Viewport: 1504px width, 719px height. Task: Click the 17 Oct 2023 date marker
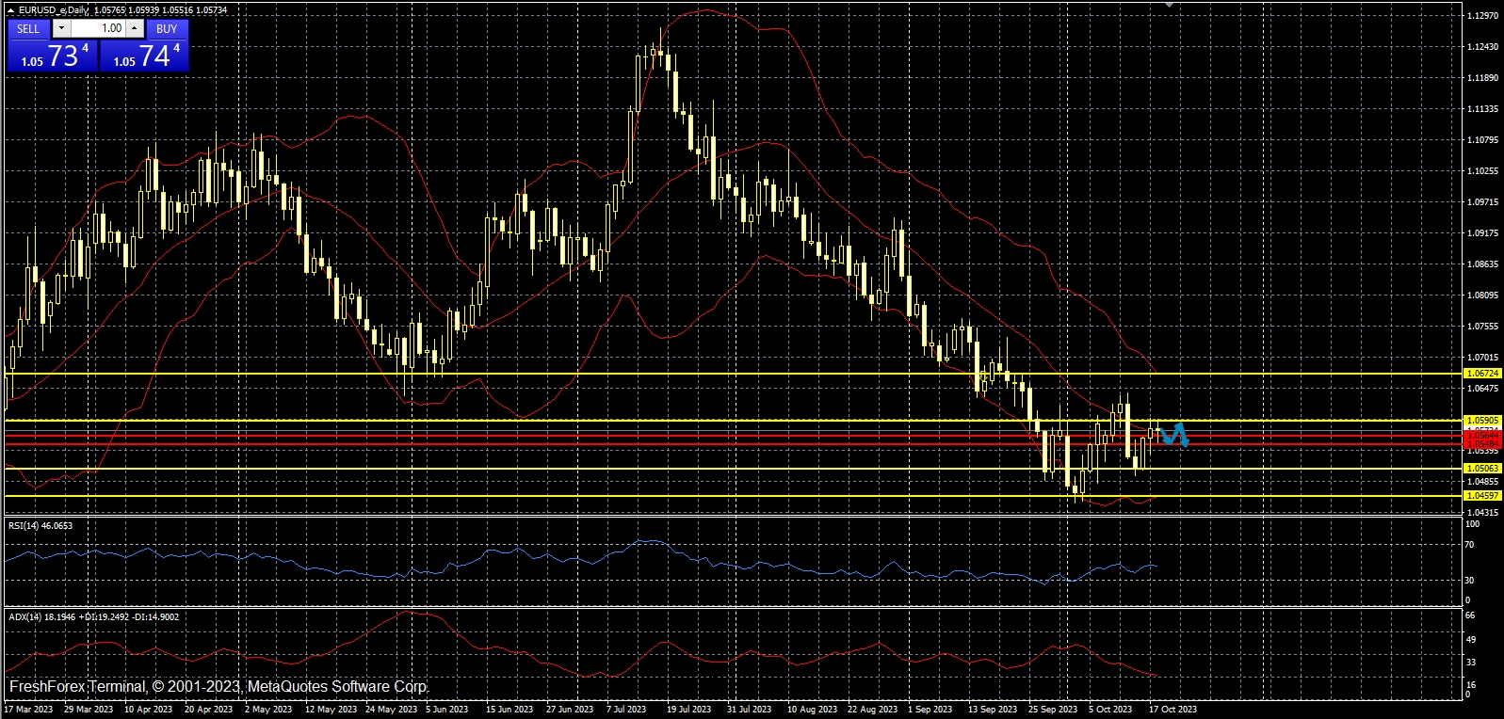coord(1172,710)
